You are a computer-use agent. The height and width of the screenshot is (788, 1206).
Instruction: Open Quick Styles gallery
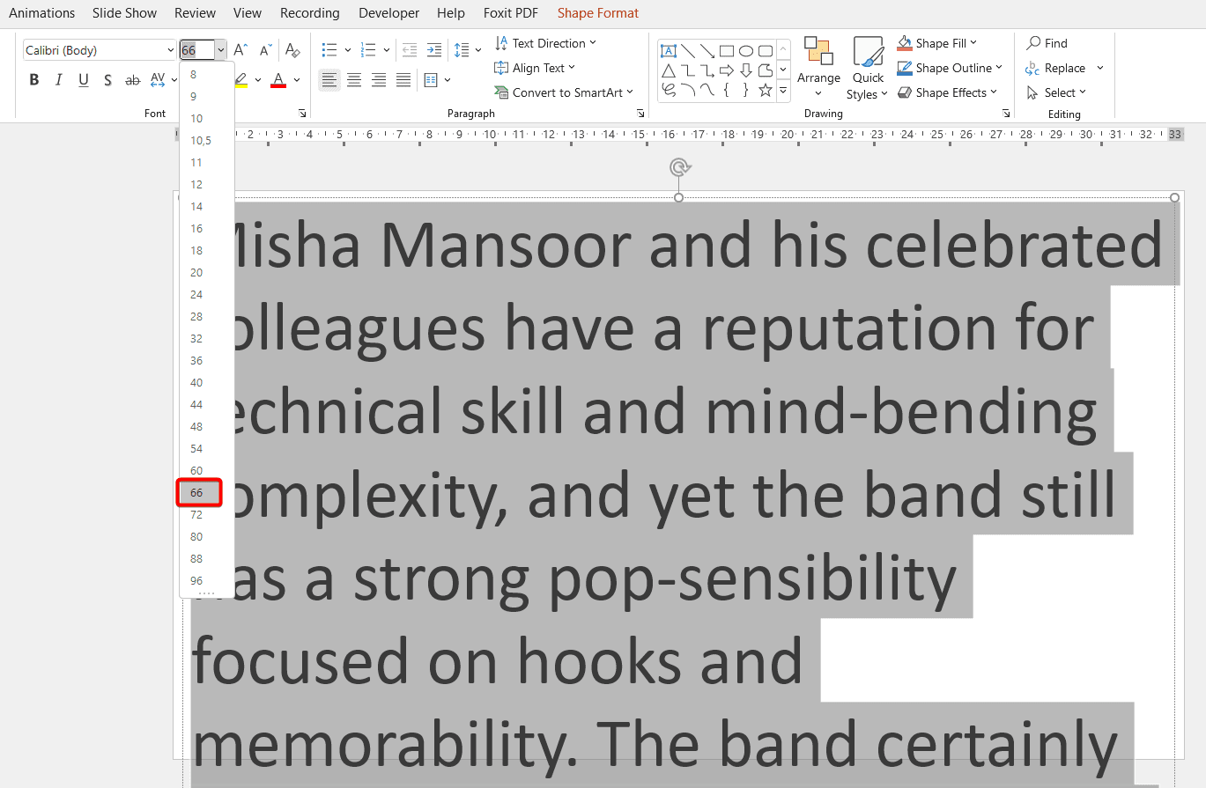(x=868, y=69)
